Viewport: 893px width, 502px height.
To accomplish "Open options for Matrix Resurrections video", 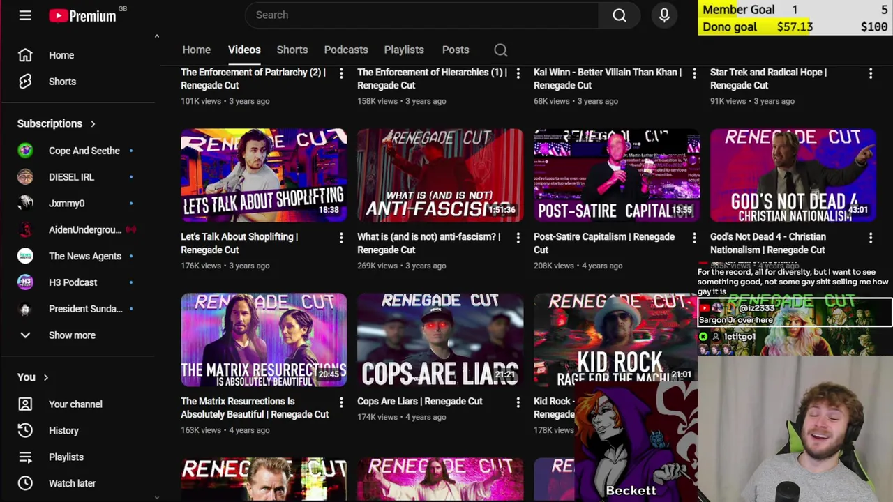I will (341, 402).
